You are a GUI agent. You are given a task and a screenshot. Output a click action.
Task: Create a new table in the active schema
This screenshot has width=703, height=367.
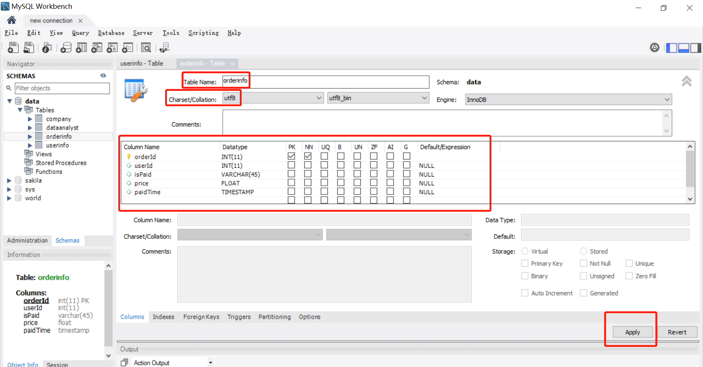(81, 47)
